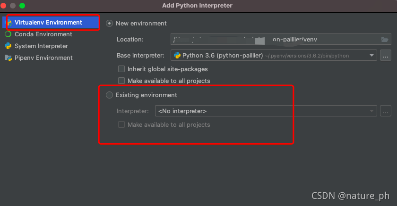This screenshot has width=397, height=206.
Task: Open the No interpreter dropdown
Action: 266,111
